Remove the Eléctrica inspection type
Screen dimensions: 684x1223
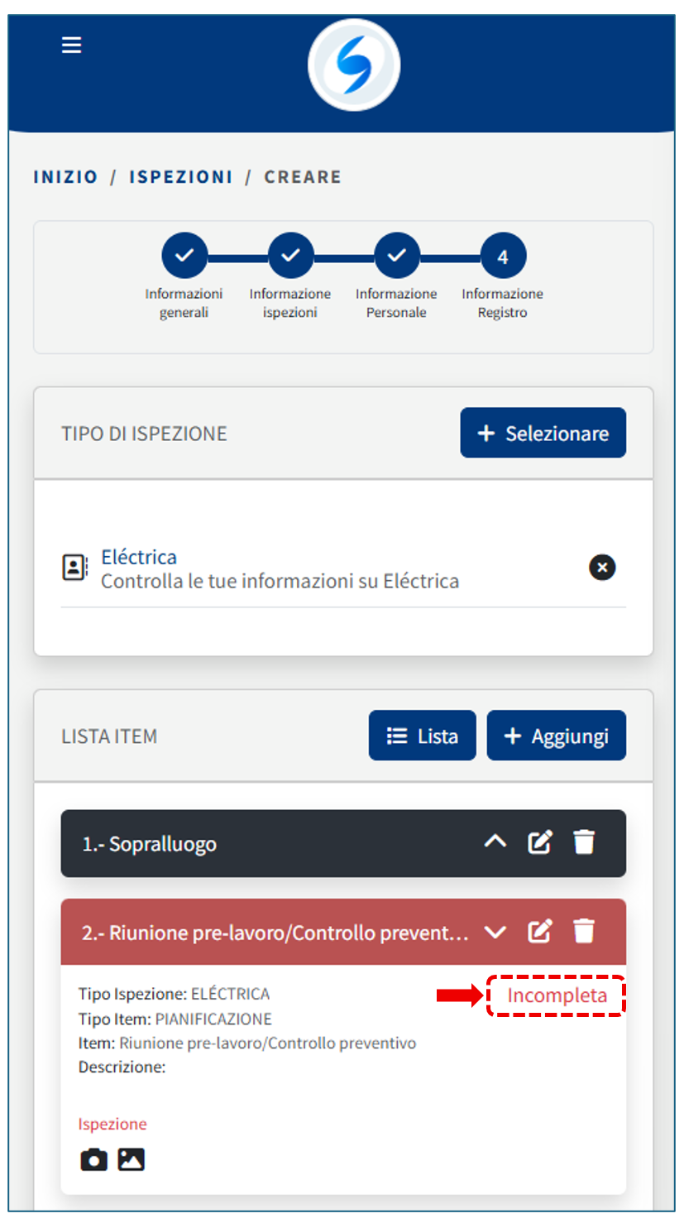pos(602,568)
